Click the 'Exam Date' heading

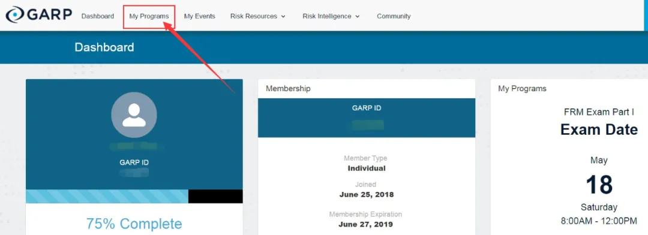[599, 129]
